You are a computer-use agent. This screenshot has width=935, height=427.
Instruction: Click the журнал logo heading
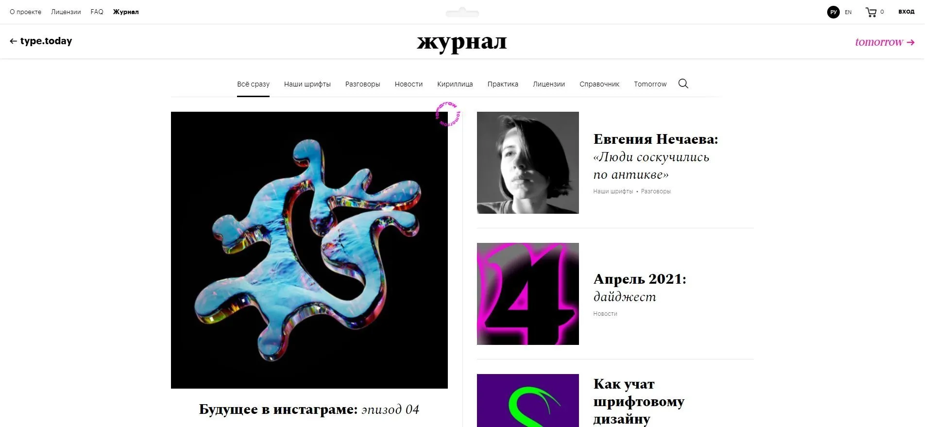click(x=462, y=42)
